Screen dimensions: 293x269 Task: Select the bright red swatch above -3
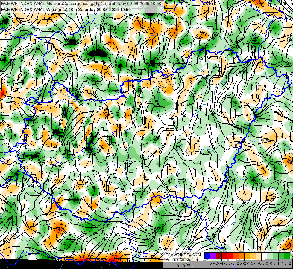pos(230,256)
